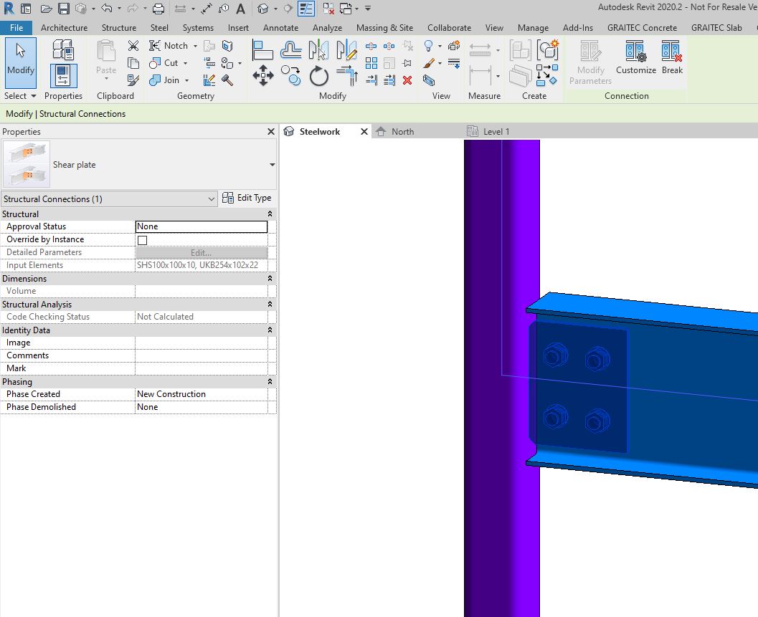The height and width of the screenshot is (617, 758).
Task: Click the Edit Type button
Action: (x=247, y=198)
